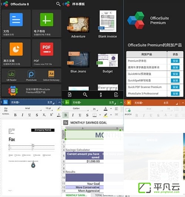This screenshot has height=197, width=185.
Task: Open the alignment icon in spreadsheet toolbar
Action: click(117, 109)
